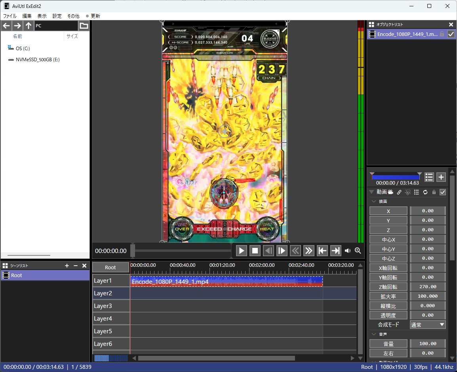Click the scissors icon in 動画 header
The image size is (457, 372).
[x=408, y=192]
